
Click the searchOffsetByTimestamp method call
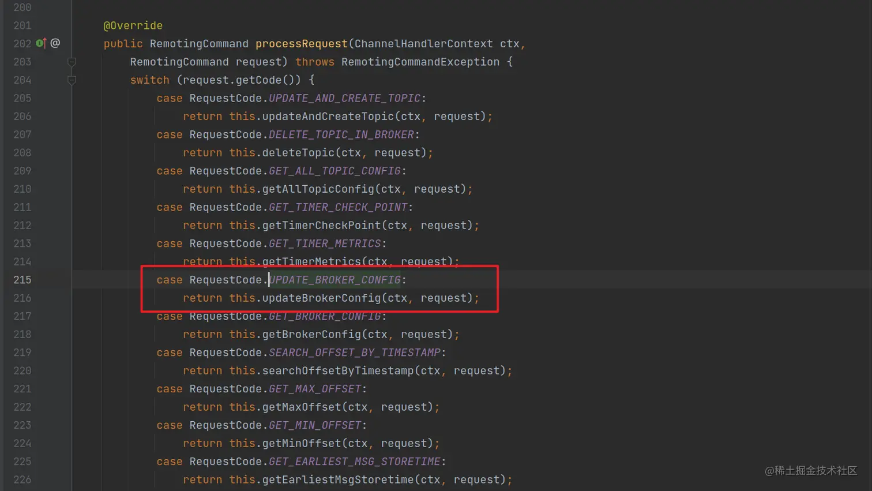click(338, 371)
